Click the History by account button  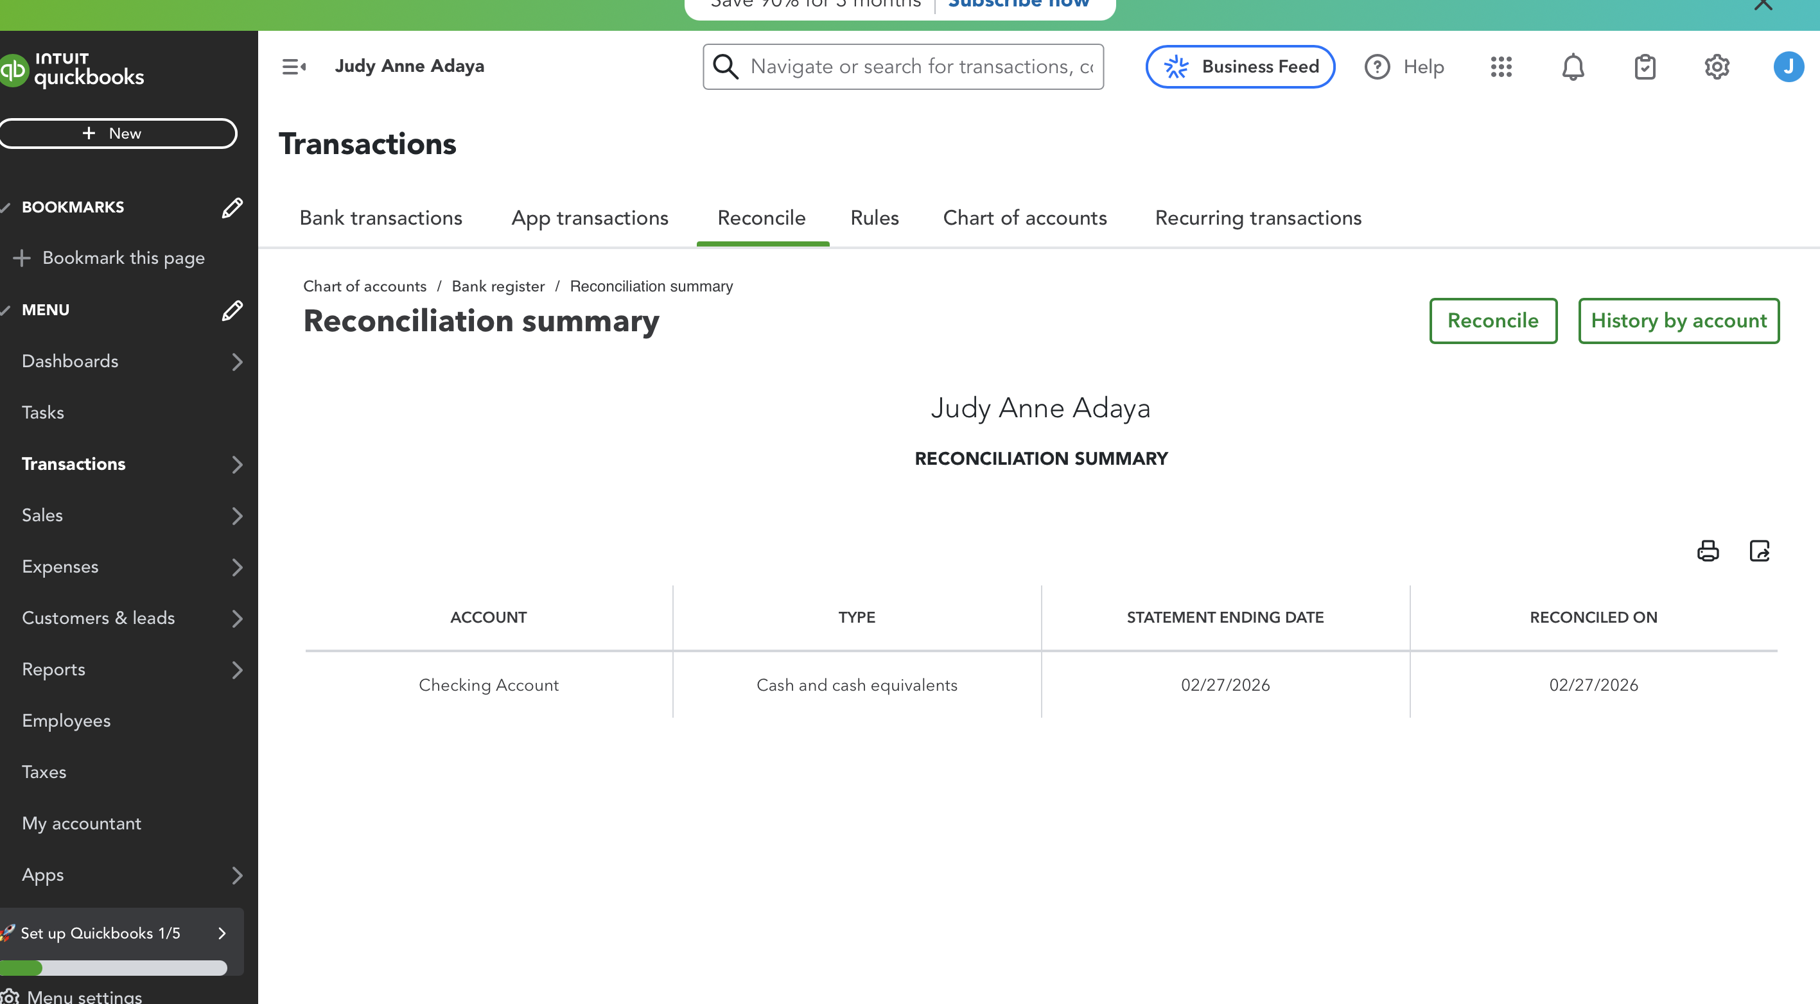[1678, 321]
